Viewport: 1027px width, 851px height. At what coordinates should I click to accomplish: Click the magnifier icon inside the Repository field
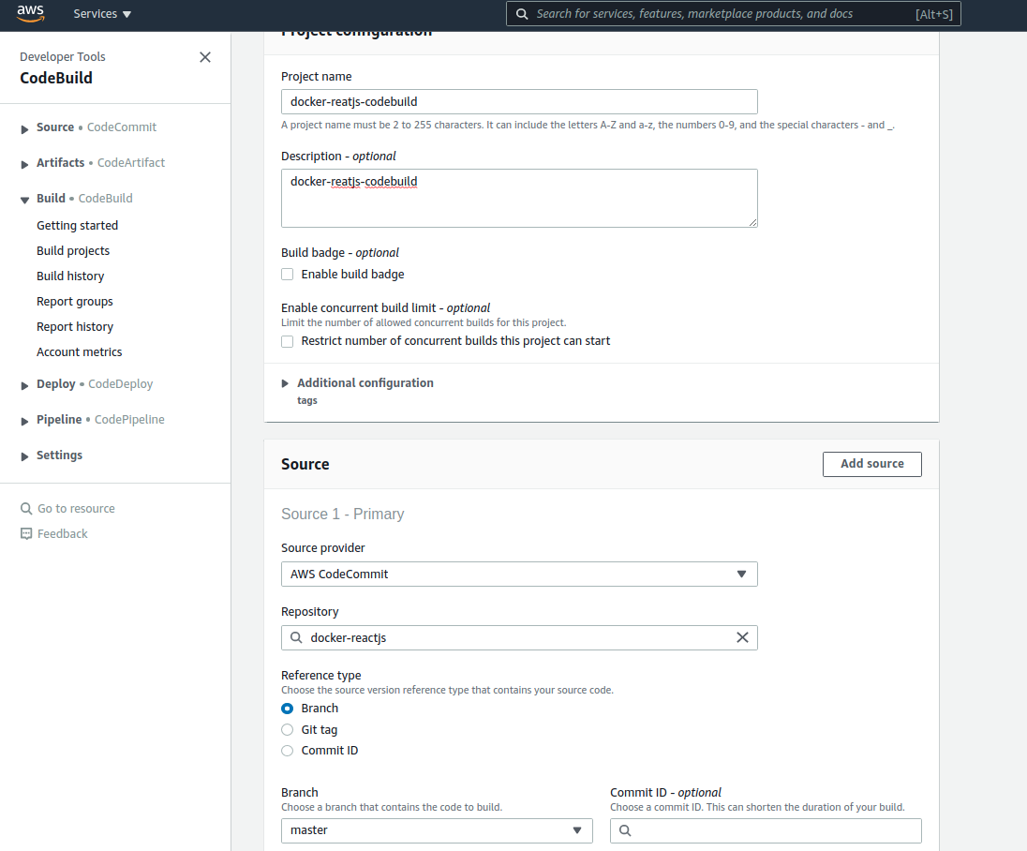pyautogui.click(x=297, y=637)
